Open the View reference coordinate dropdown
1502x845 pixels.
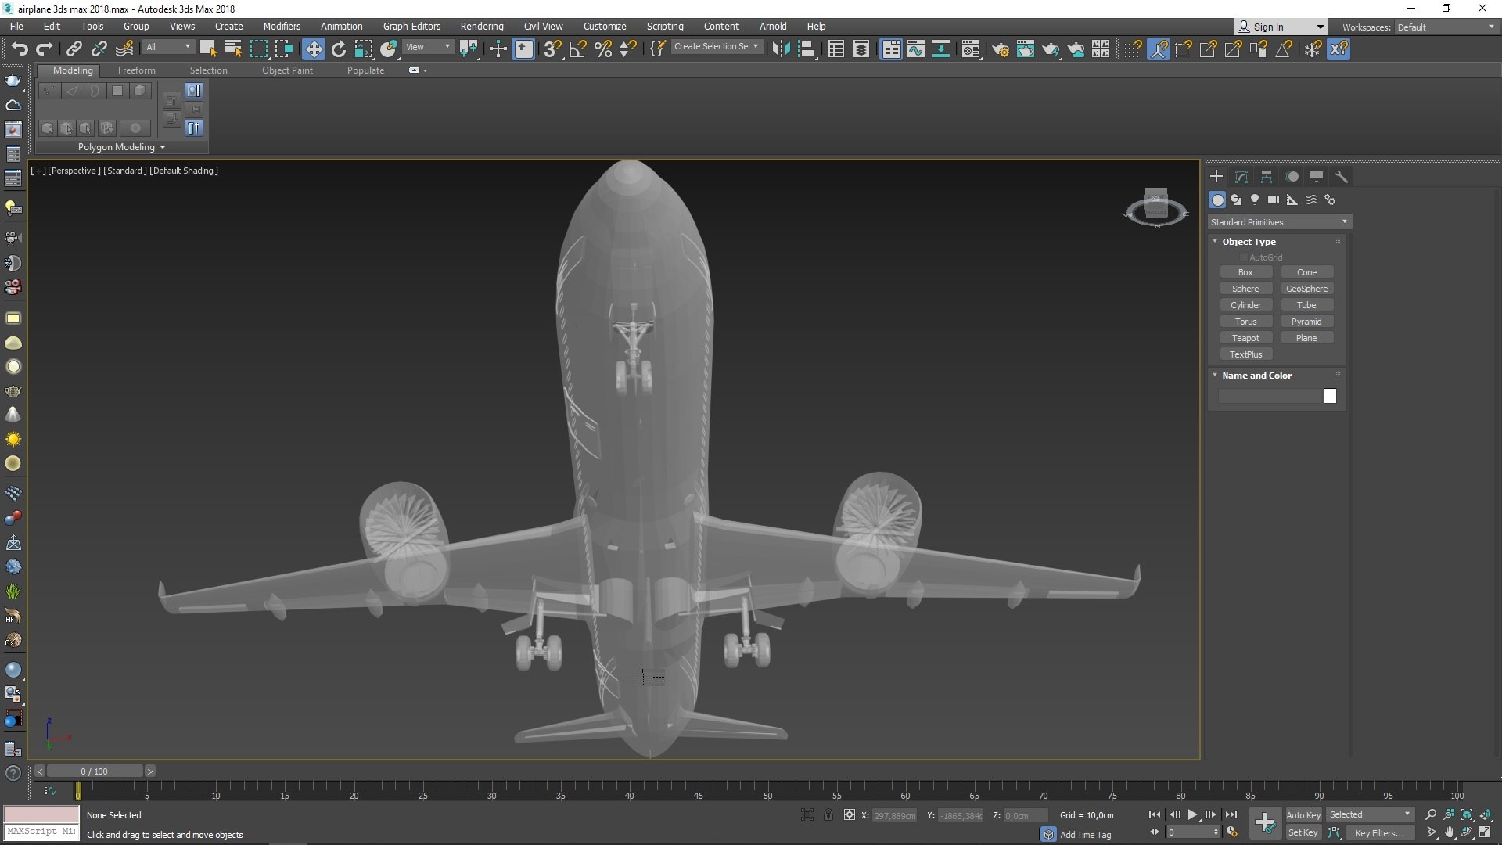[428, 47]
